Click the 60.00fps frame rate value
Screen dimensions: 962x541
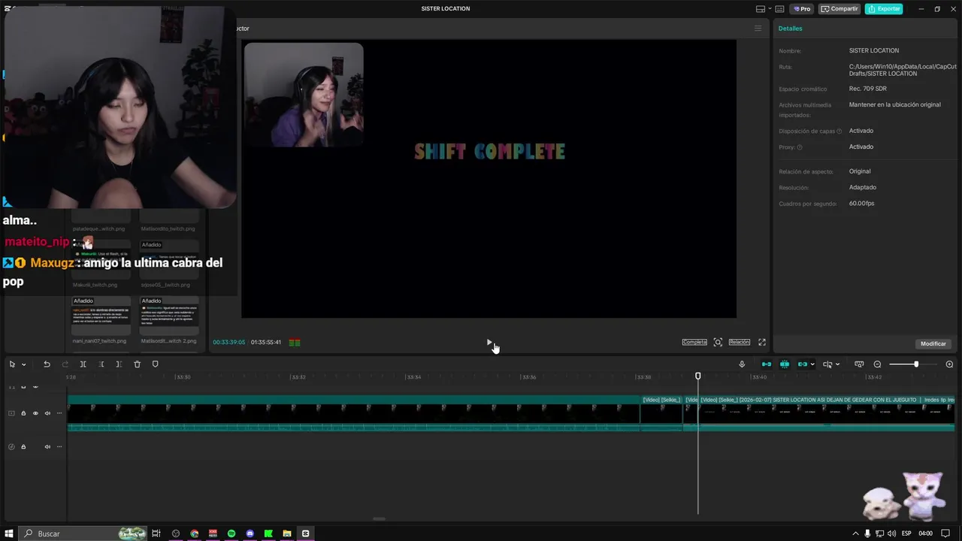coord(861,204)
